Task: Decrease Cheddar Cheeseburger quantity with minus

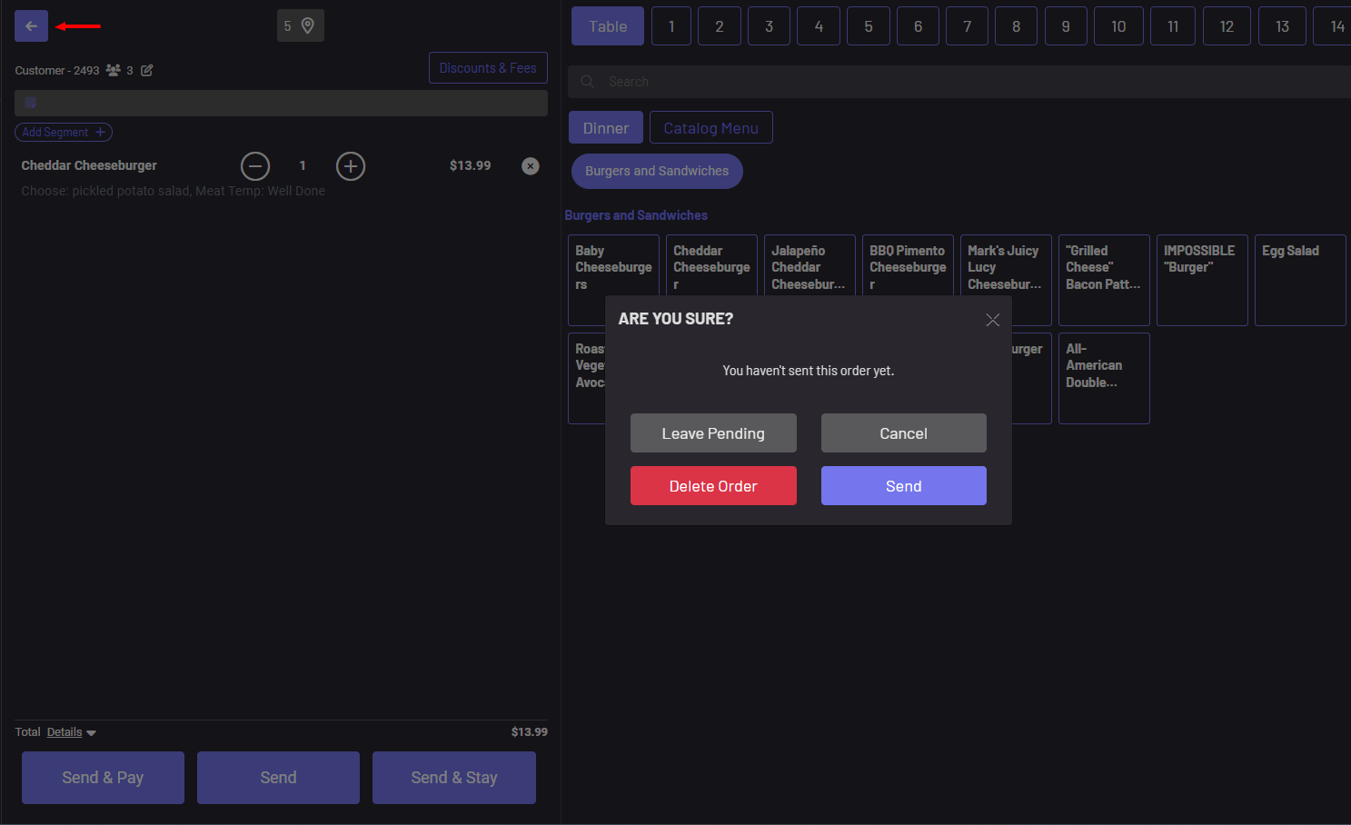Action: [x=255, y=166]
